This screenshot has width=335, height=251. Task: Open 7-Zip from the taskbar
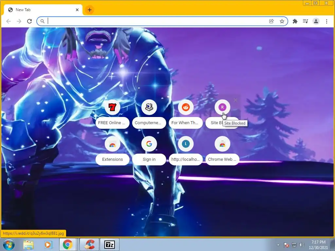110,244
